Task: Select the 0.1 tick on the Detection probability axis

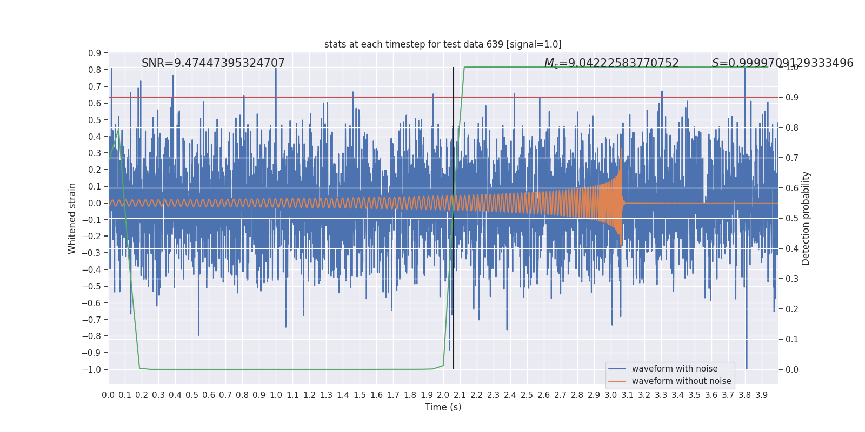Action: [792, 339]
